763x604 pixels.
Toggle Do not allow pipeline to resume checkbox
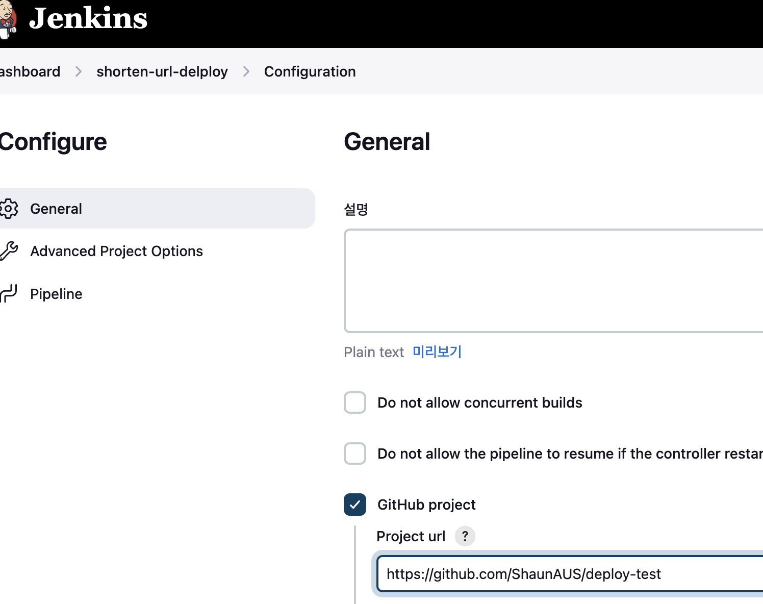(x=355, y=454)
